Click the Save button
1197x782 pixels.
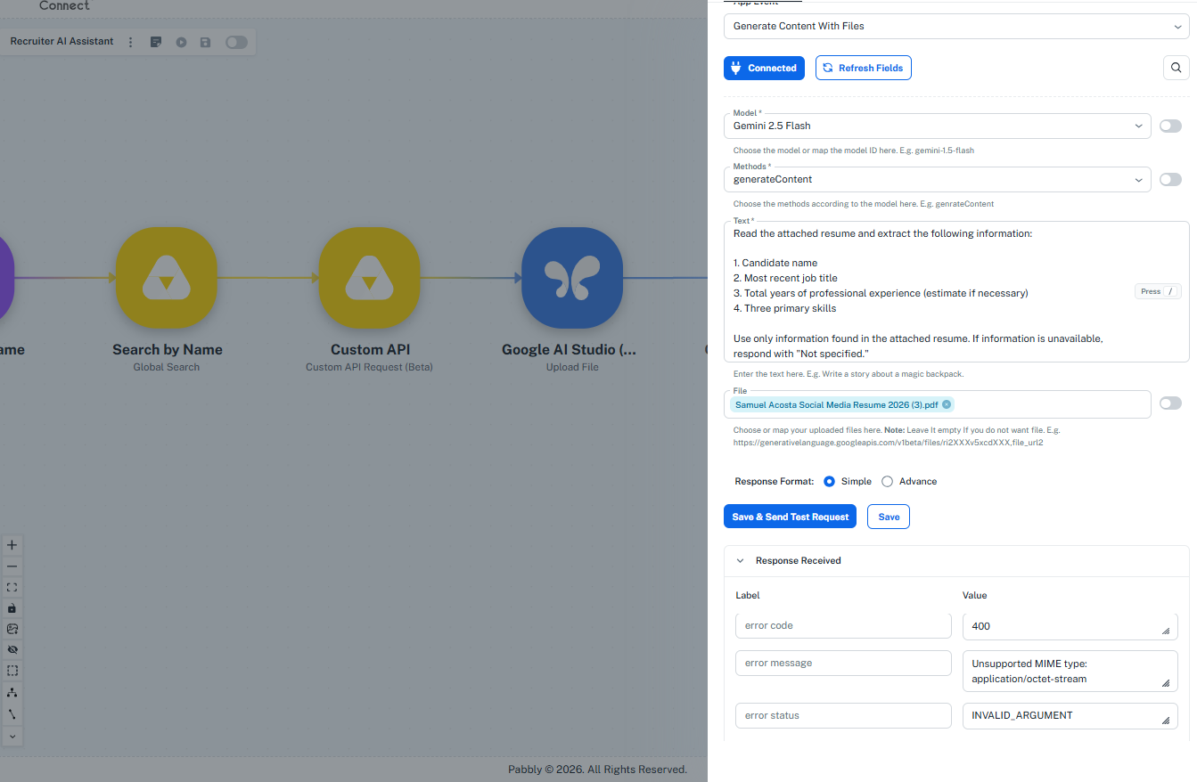point(889,517)
